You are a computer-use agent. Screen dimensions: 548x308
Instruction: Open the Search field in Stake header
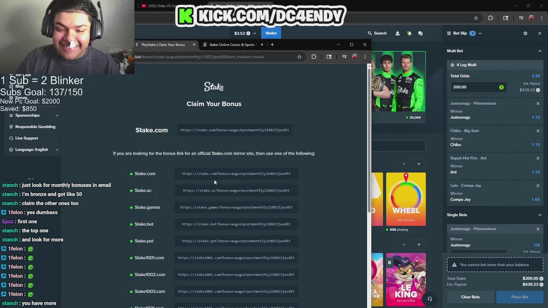coord(377,33)
